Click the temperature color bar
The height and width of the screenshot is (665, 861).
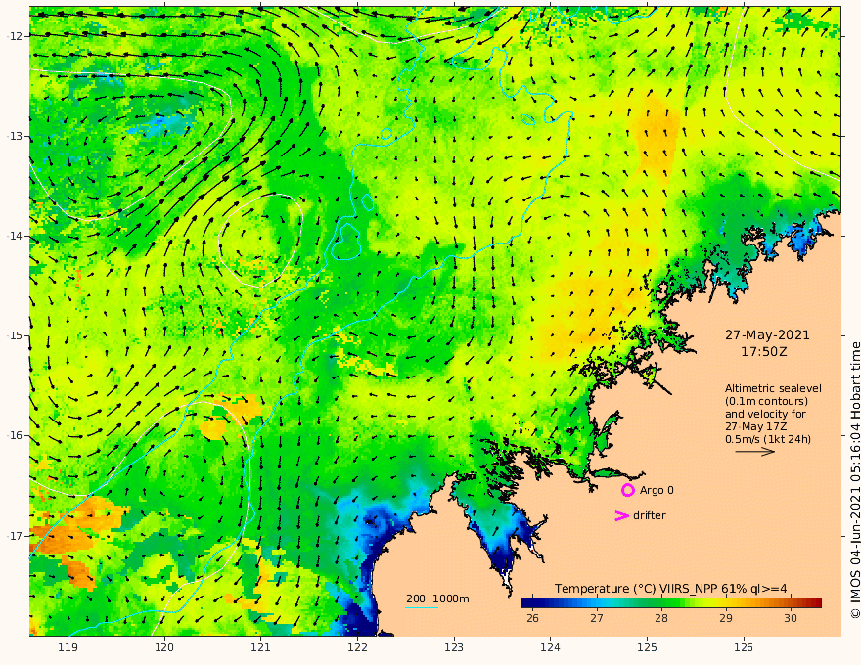671,602
